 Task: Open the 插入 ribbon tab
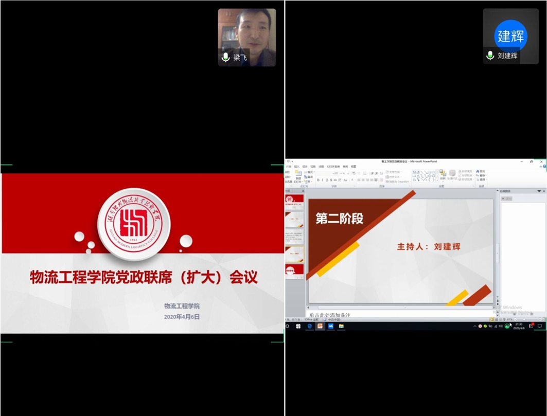click(296, 167)
